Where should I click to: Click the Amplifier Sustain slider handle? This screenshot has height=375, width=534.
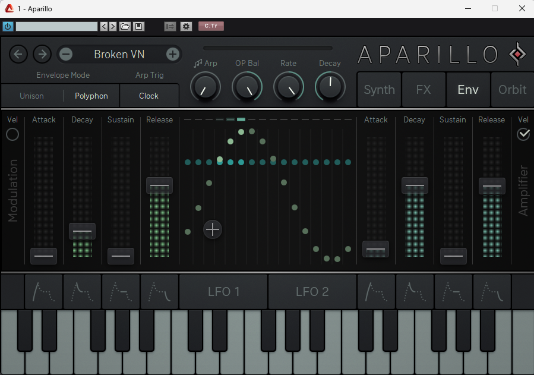(453, 256)
